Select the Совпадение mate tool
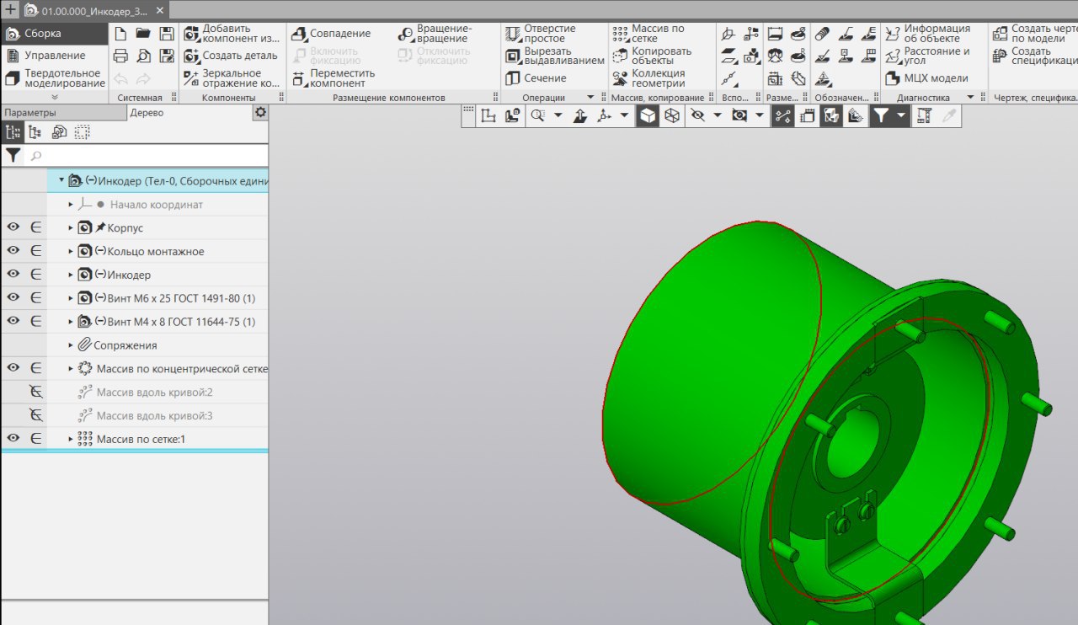This screenshot has height=625, width=1078. 331,34
